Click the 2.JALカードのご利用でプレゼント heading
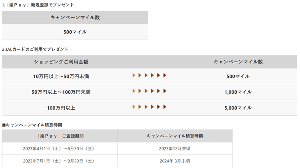The image size is (300, 168). coord(35,49)
